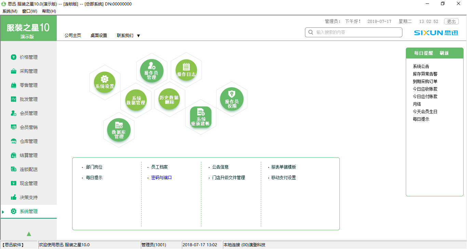Image resolution: width=467 pixels, height=249 pixels.
Task: Click 本地连接 (00)澳登科技 status entry
Action: coord(244,245)
